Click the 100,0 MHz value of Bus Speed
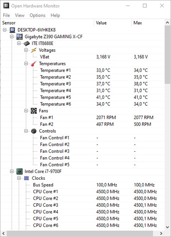This screenshot has width=171, height=237. [x=107, y=185]
